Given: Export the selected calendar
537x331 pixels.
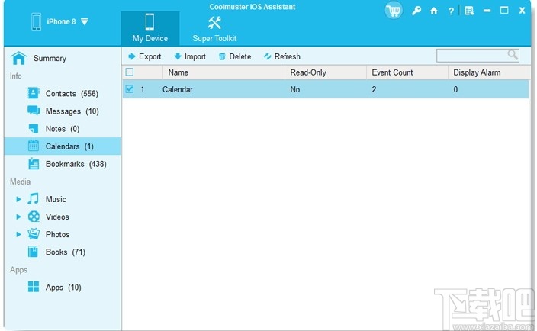Looking at the screenshot, I should (144, 56).
